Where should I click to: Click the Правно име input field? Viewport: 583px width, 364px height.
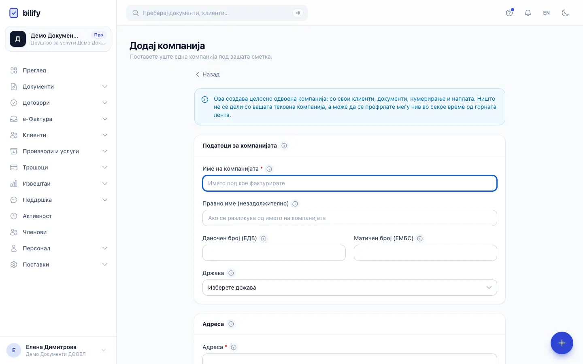click(350, 218)
